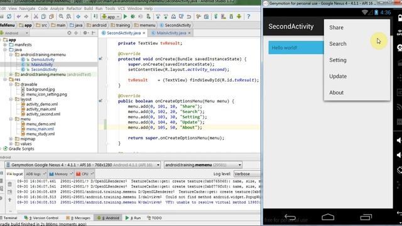
Task: Switch to the ADB logs tab
Action: click(x=35, y=174)
